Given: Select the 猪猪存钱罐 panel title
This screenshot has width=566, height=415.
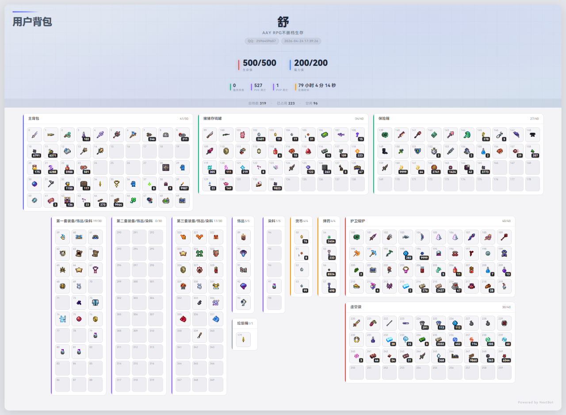Looking at the screenshot, I should (x=213, y=119).
